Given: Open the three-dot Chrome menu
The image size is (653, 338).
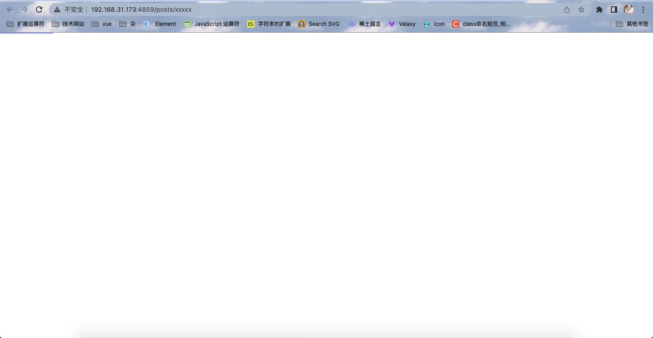Looking at the screenshot, I should click(643, 9).
